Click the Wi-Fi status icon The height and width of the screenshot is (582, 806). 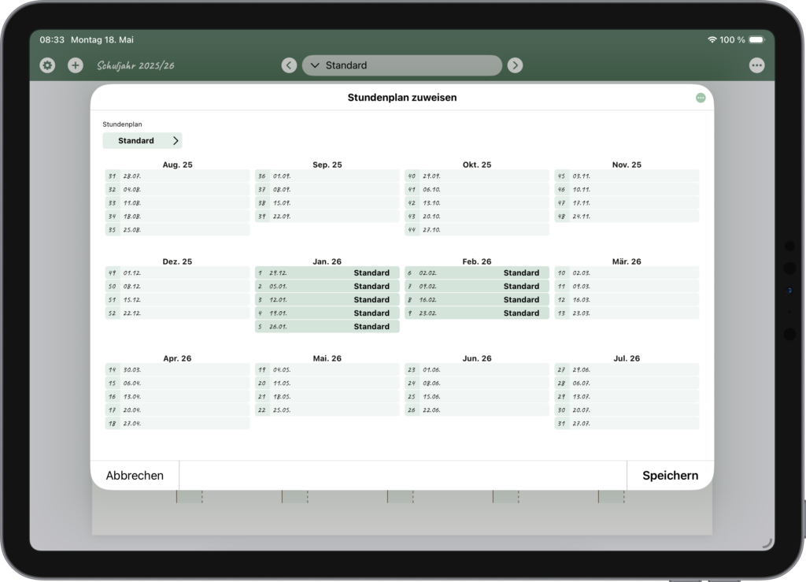(712, 39)
